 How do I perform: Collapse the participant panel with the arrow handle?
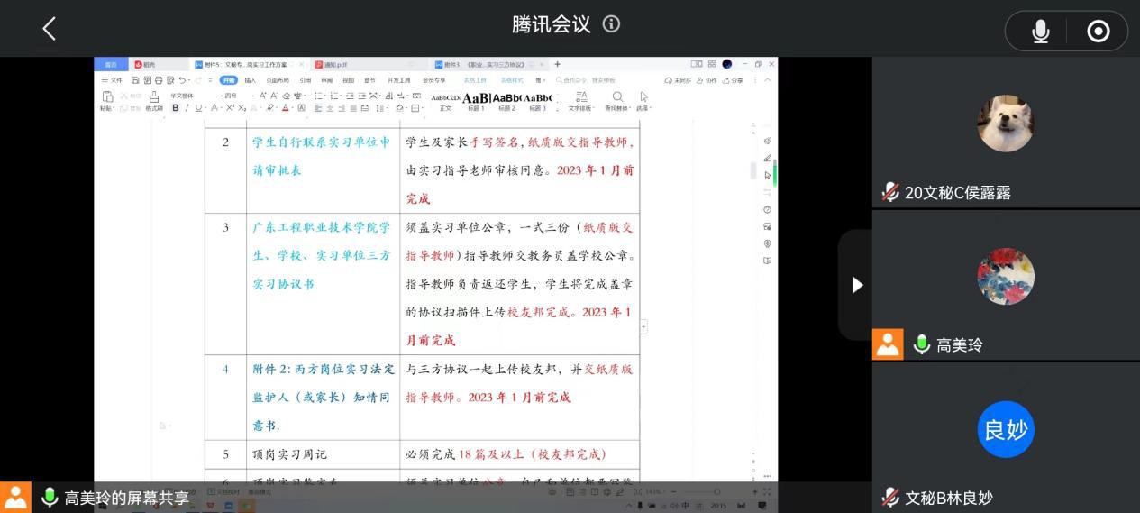857,285
